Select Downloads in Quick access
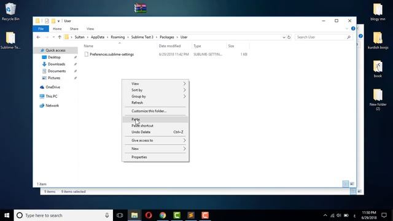 point(56,64)
